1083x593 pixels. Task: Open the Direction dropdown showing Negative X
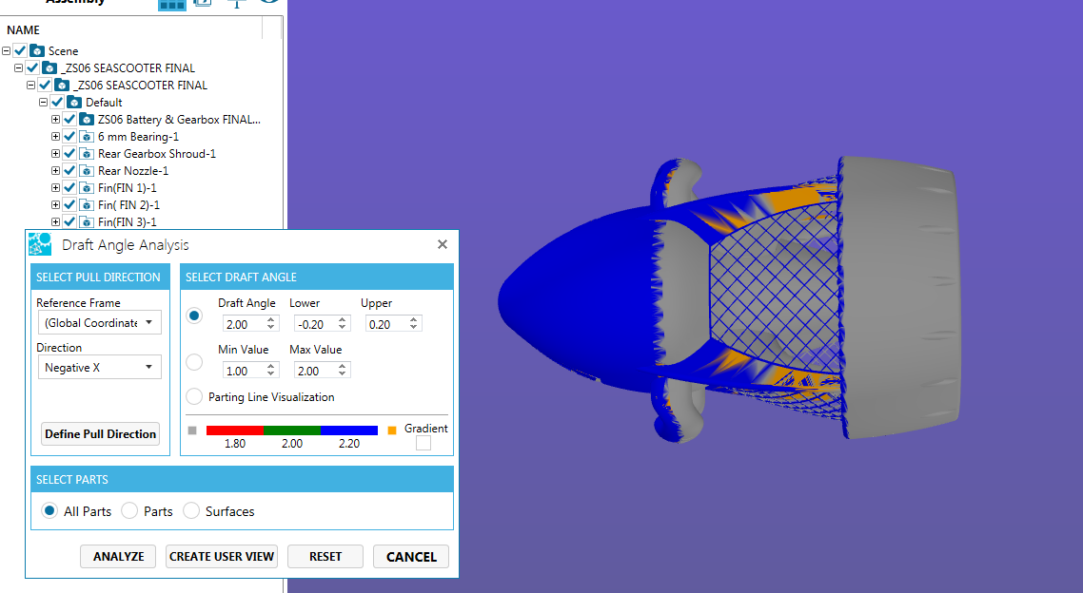coord(99,368)
